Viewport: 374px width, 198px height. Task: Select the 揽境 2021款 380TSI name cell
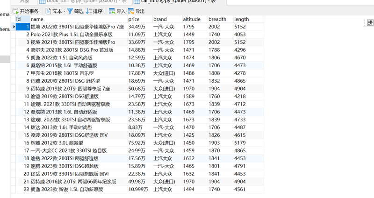click(x=79, y=42)
